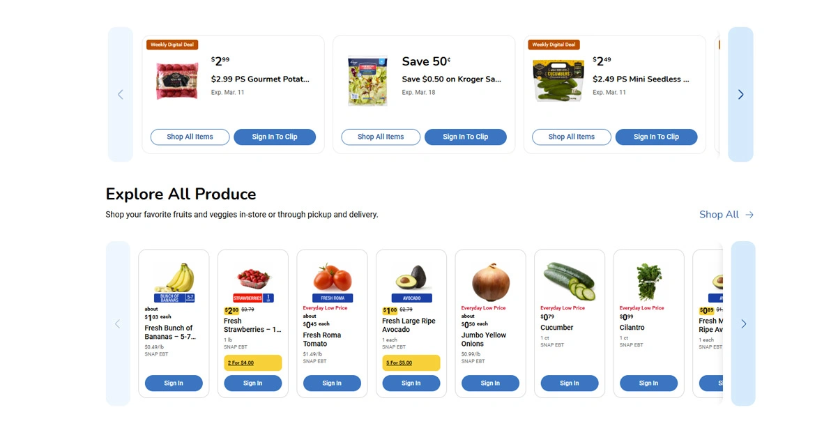
Task: Open the Mini Seedless Cucumbers coupon image
Action: pos(558,81)
